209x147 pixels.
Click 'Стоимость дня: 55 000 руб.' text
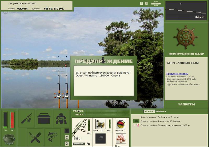click(181, 79)
